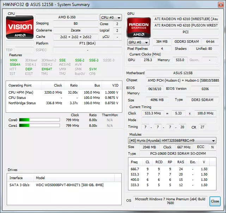Click the AMD E-350 CPU name field

67,17
